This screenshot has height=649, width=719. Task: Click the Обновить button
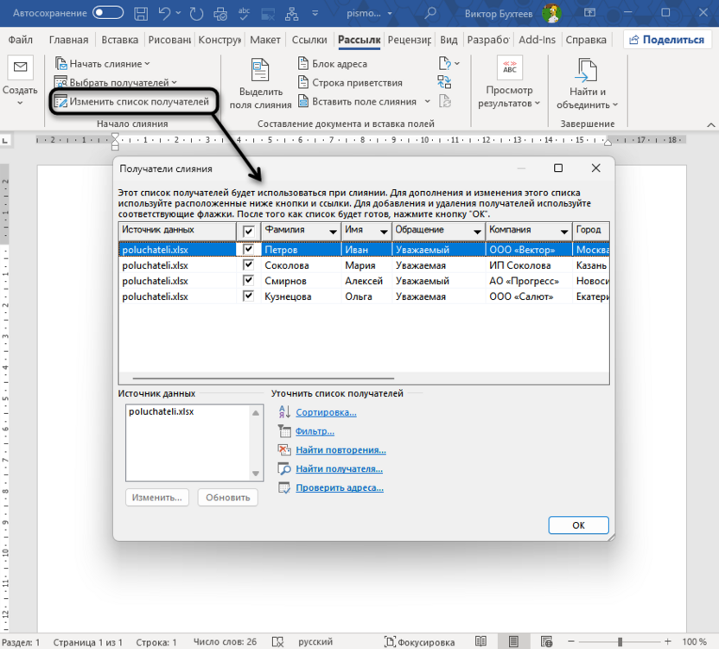[x=228, y=497]
